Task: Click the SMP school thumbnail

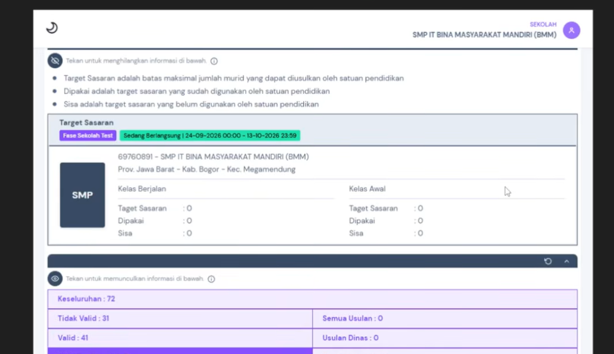Action: [x=82, y=195]
